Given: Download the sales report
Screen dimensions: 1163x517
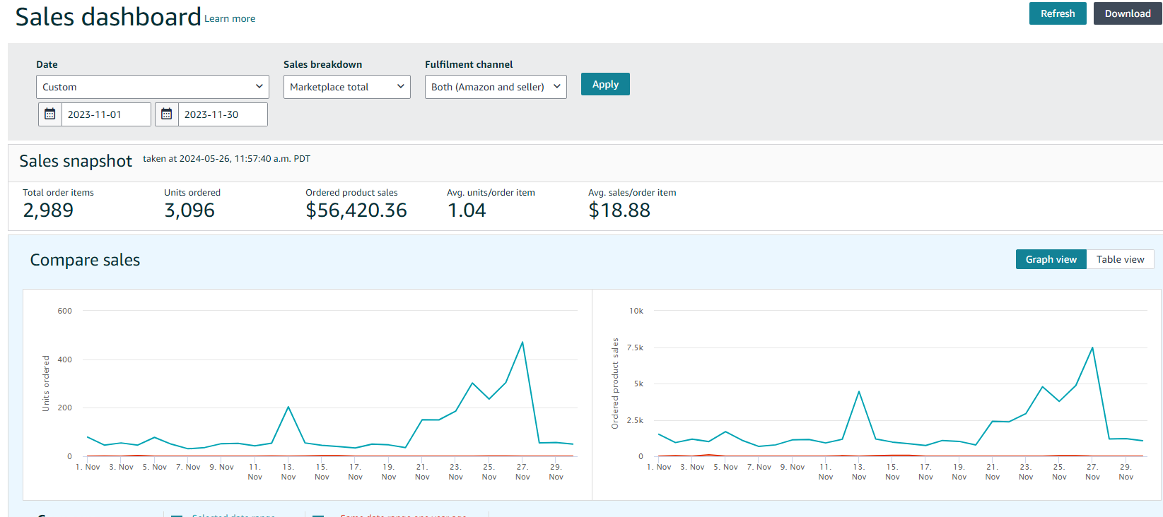Looking at the screenshot, I should 1127,13.
